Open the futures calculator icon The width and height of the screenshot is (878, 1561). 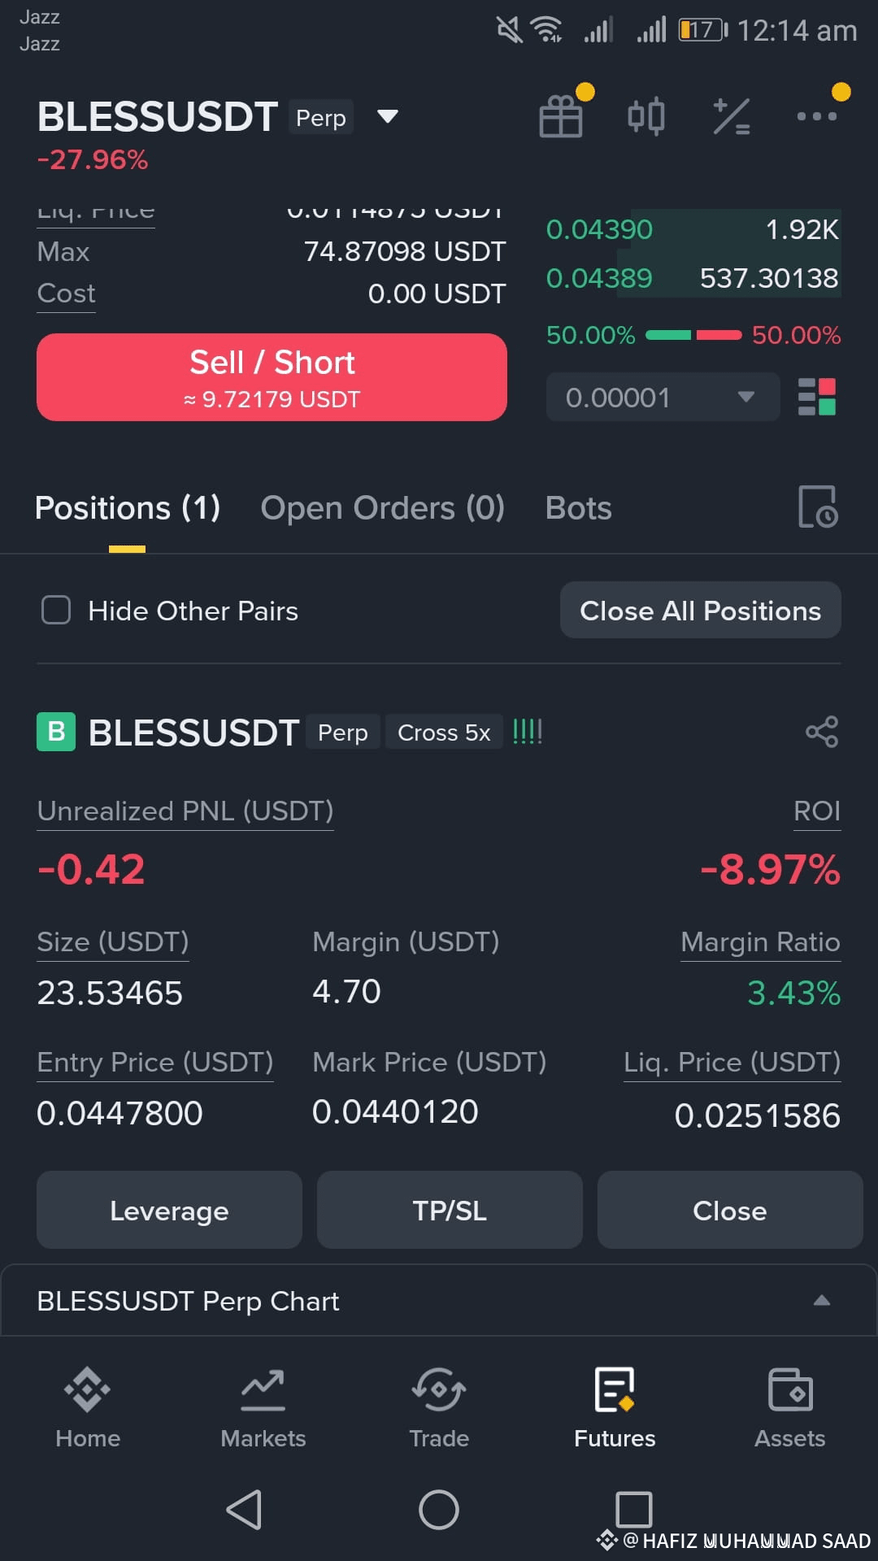(x=731, y=116)
